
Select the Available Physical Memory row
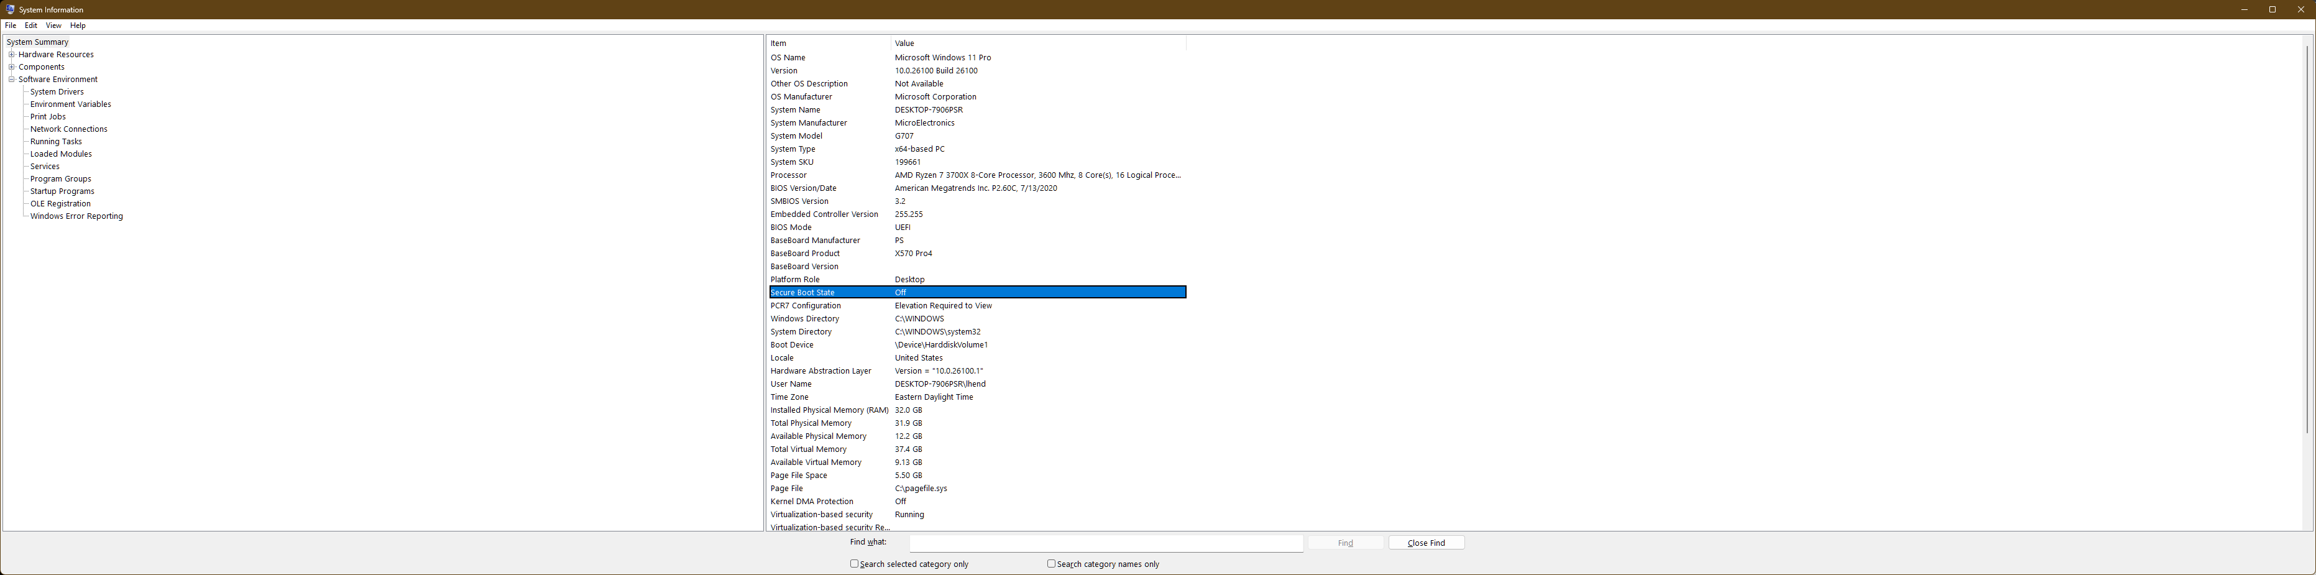pos(977,436)
